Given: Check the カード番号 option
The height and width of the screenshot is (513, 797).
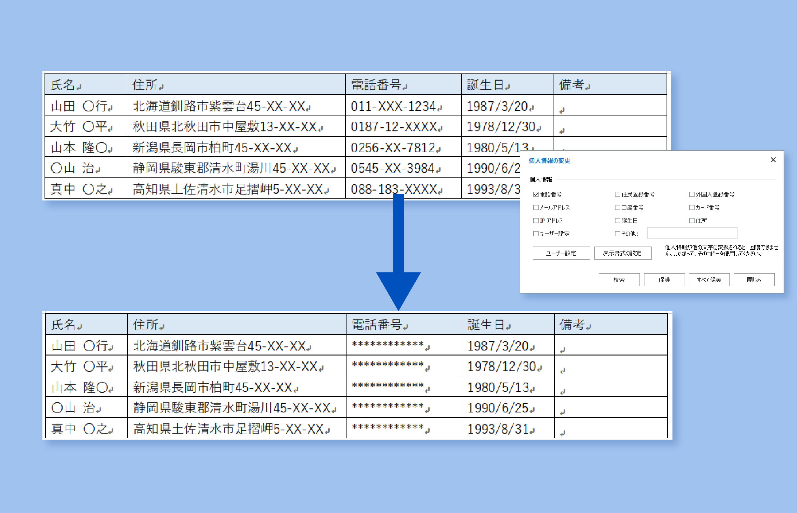Looking at the screenshot, I should [x=691, y=208].
